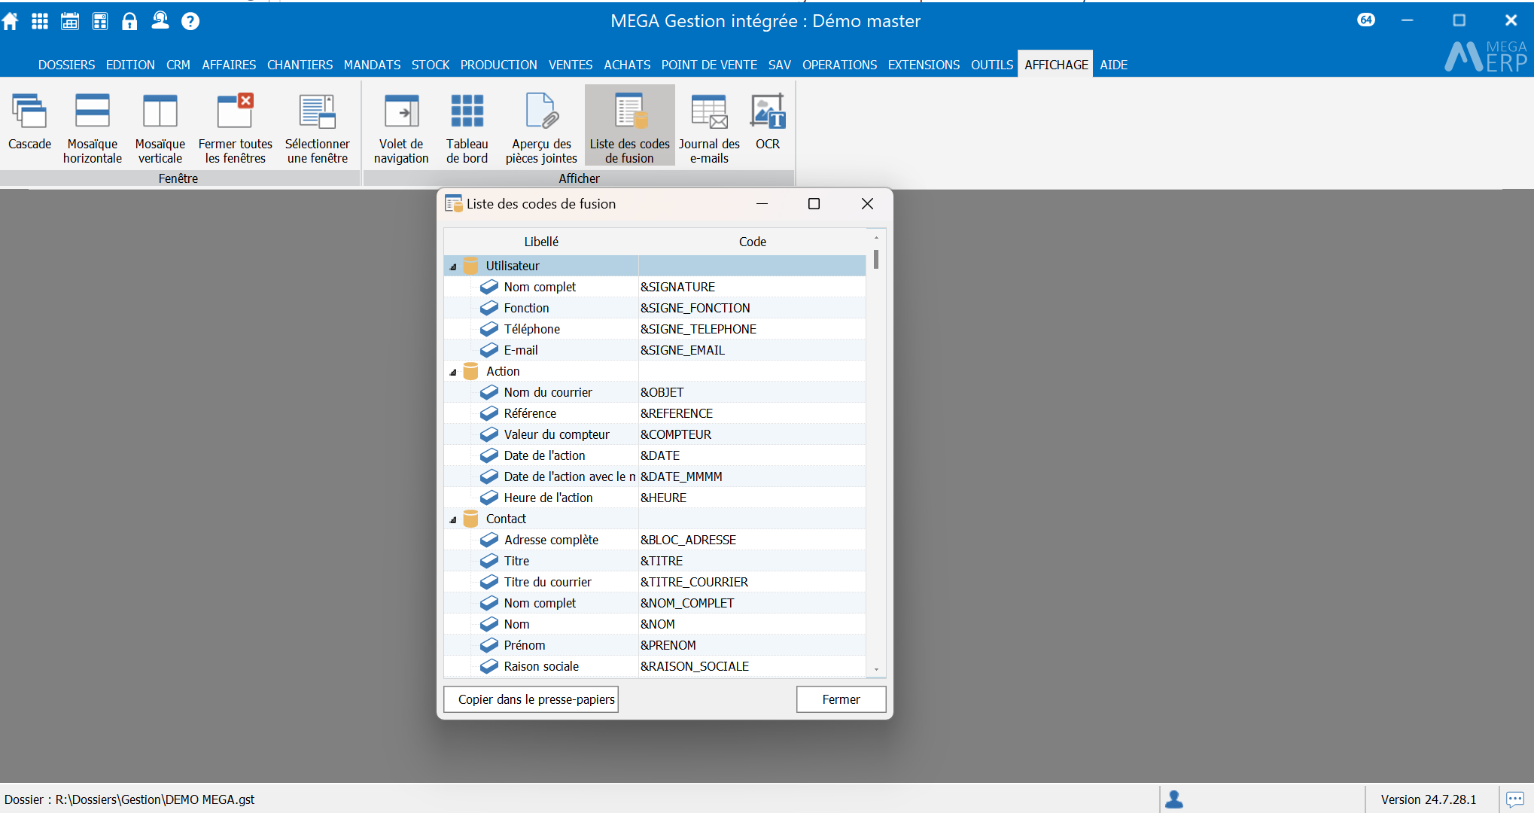Click the Version 24.7.28.1 status text
The width and height of the screenshot is (1534, 813).
coord(1428,799)
